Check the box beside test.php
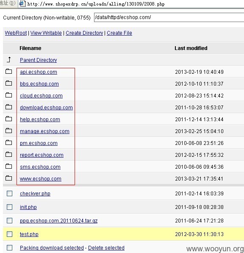The height and width of the screenshot is (253, 244). (9, 234)
